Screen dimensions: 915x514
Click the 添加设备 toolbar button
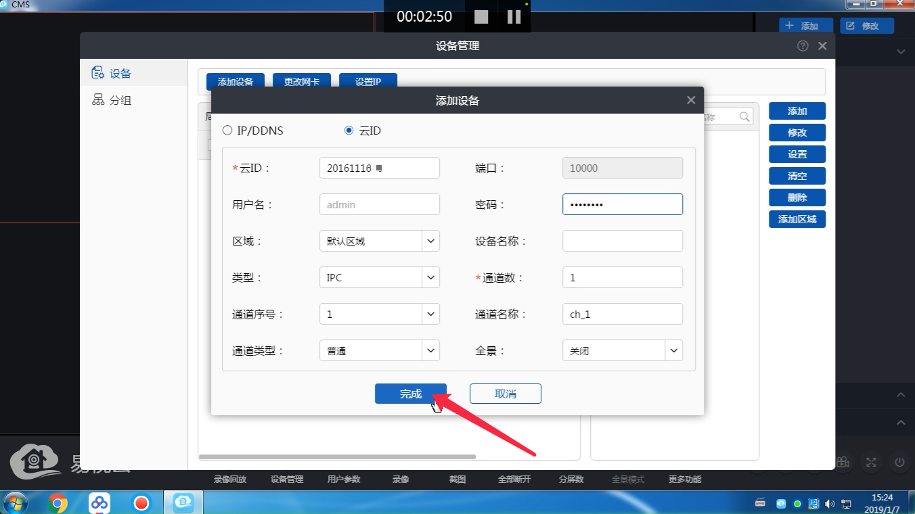coord(236,82)
